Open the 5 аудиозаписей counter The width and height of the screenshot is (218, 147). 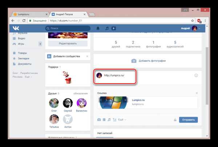(175, 44)
